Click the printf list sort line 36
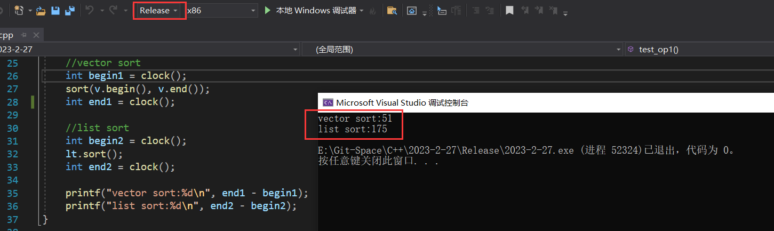This screenshot has height=231, width=774. [181, 206]
